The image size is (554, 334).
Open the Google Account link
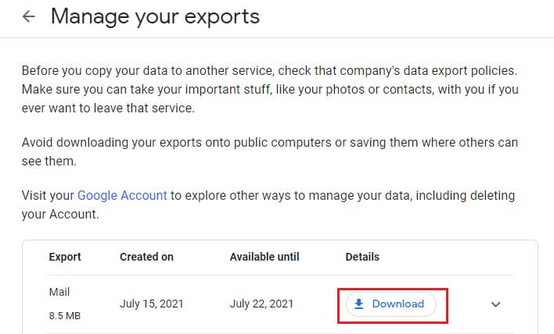(122, 195)
